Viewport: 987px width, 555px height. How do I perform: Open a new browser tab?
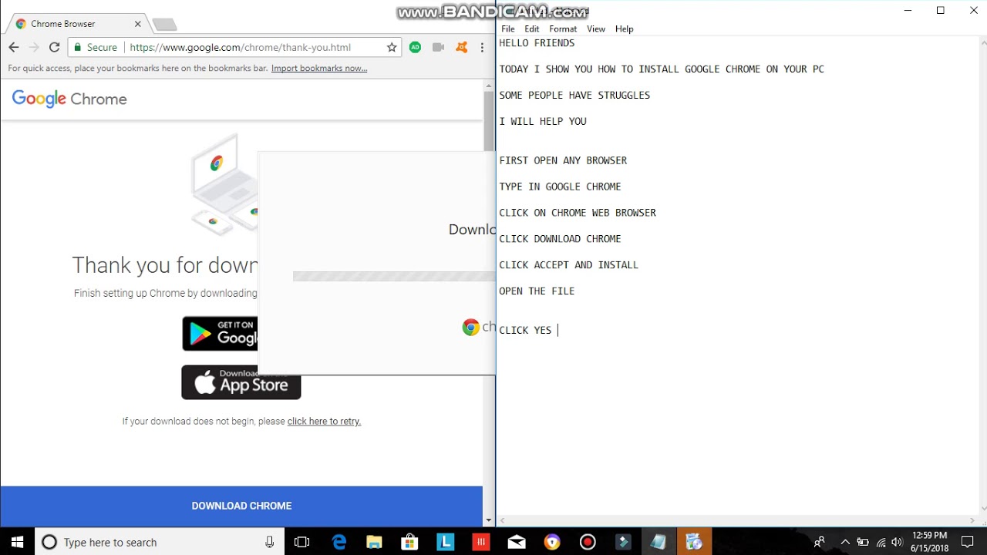pos(164,25)
